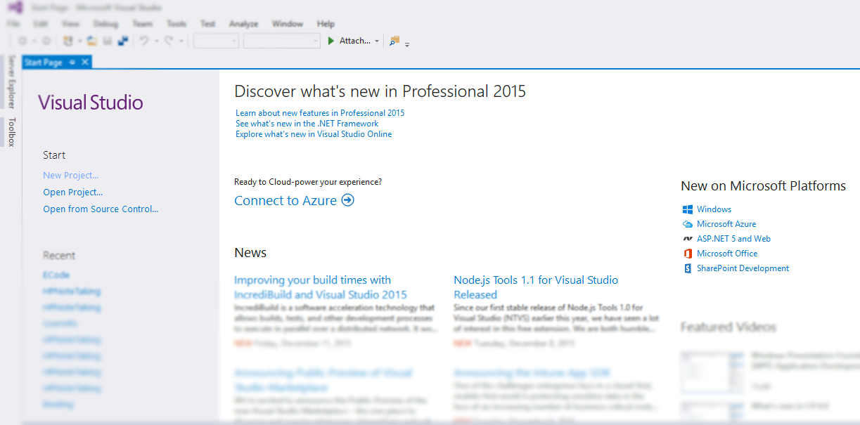Open the Undo history dropdown arrow
The width and height of the screenshot is (860, 425).
tap(156, 41)
